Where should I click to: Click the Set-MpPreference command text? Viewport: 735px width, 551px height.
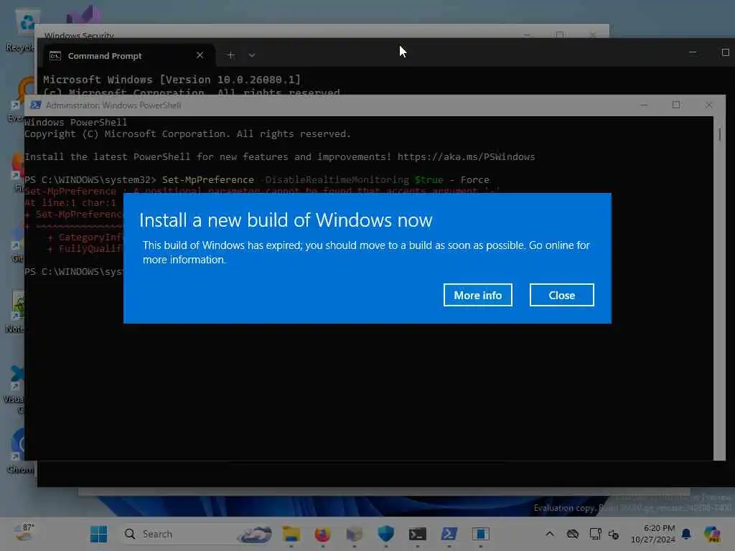click(208, 180)
